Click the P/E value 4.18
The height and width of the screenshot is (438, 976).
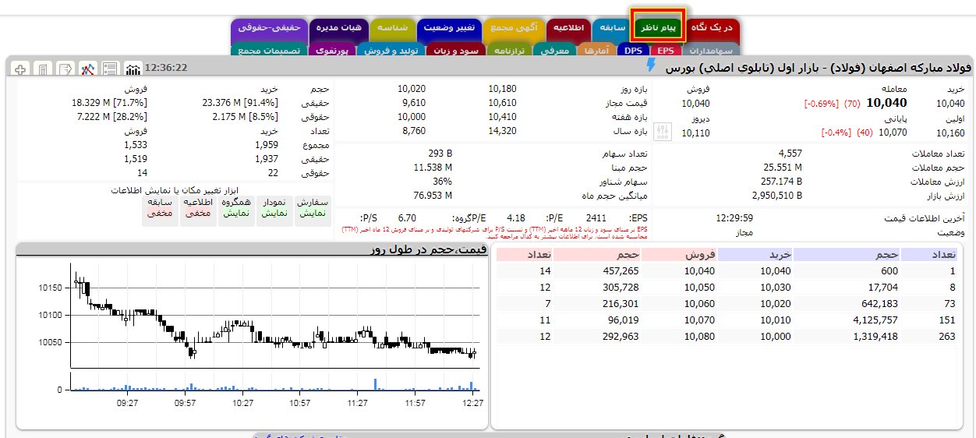pos(515,218)
